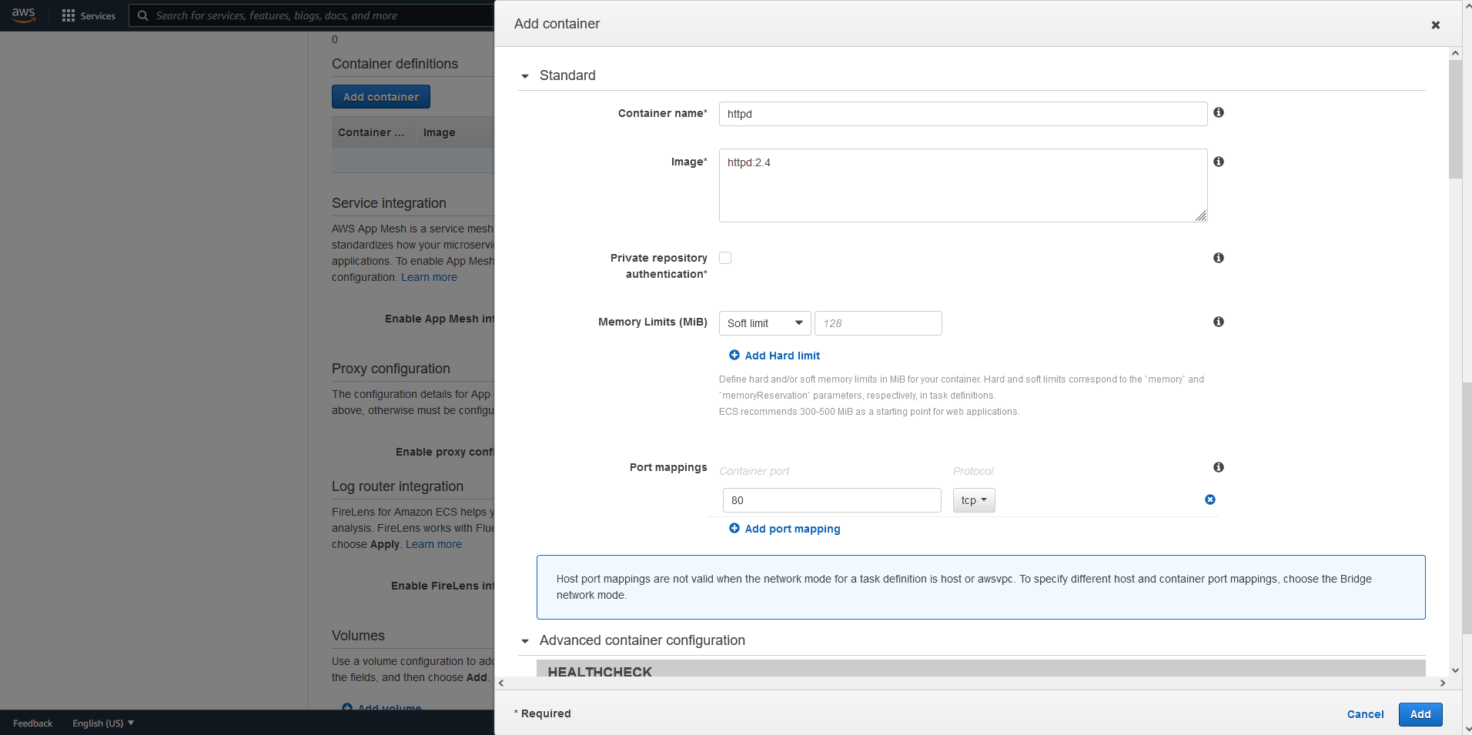Open the Services grid menu
This screenshot has height=735, width=1472.
point(69,15)
